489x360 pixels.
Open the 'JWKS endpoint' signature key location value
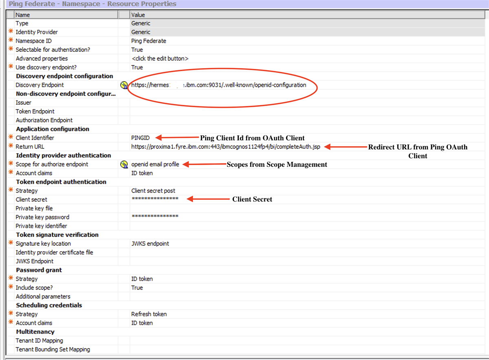[150, 244]
